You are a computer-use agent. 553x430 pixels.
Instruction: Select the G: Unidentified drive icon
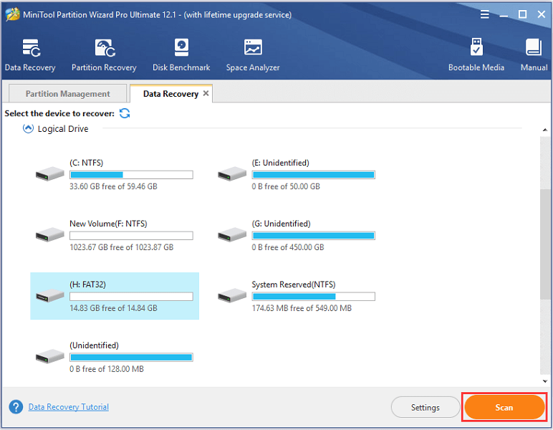pos(232,234)
